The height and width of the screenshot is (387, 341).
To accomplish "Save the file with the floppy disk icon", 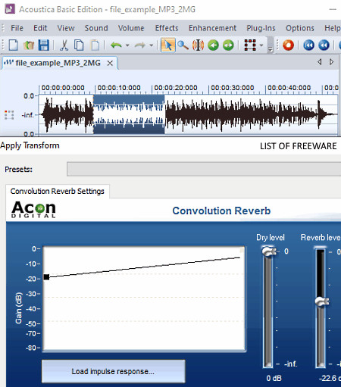I will pos(44,45).
